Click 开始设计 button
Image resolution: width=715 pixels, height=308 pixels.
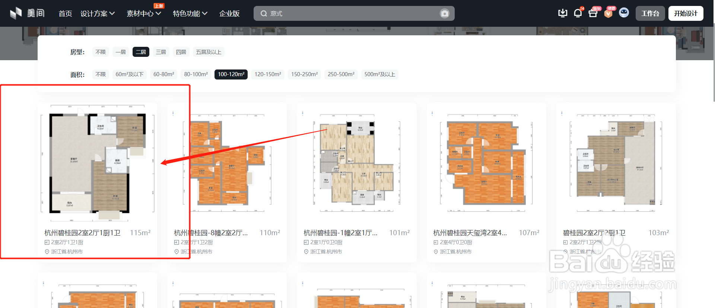(686, 13)
